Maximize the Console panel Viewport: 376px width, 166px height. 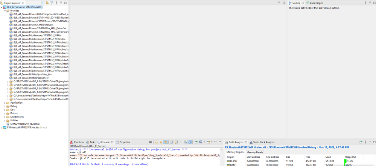(x=220, y=142)
